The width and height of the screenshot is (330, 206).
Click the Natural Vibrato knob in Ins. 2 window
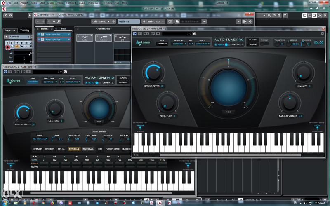click(290, 103)
